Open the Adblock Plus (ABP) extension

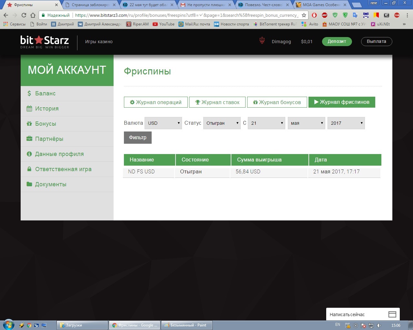[325, 15]
